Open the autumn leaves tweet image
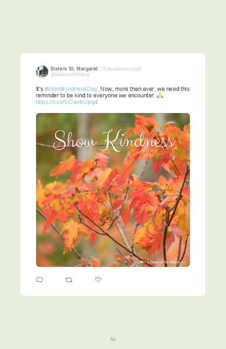Screen dimensions: 226x349 tap(113, 190)
